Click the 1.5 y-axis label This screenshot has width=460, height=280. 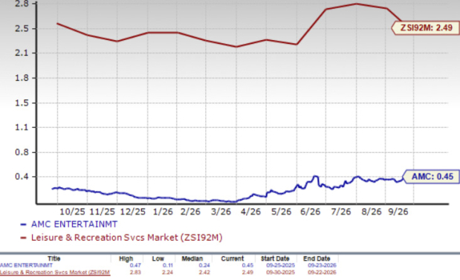click(x=22, y=103)
